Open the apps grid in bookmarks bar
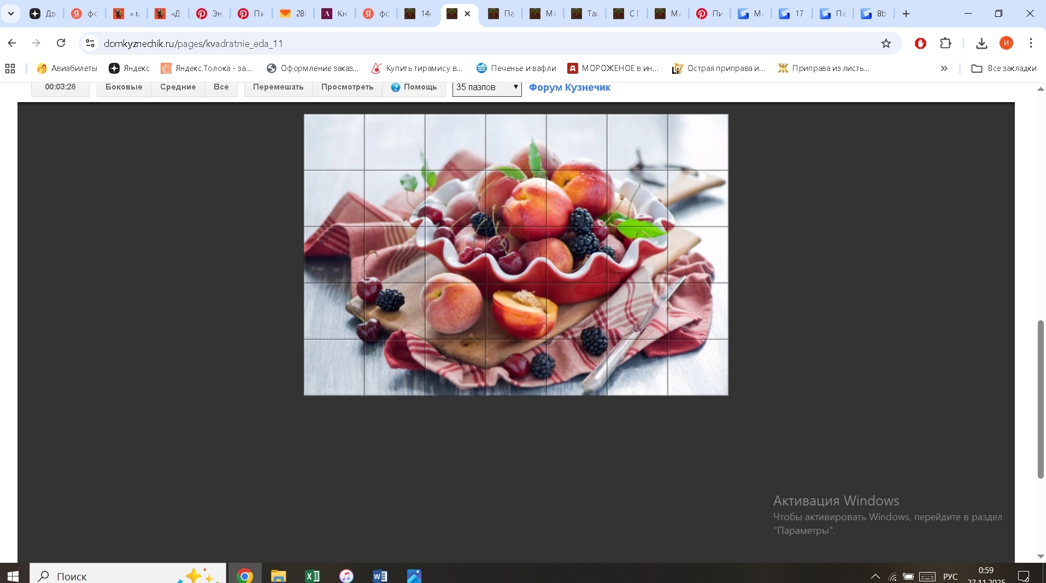 tap(10, 68)
